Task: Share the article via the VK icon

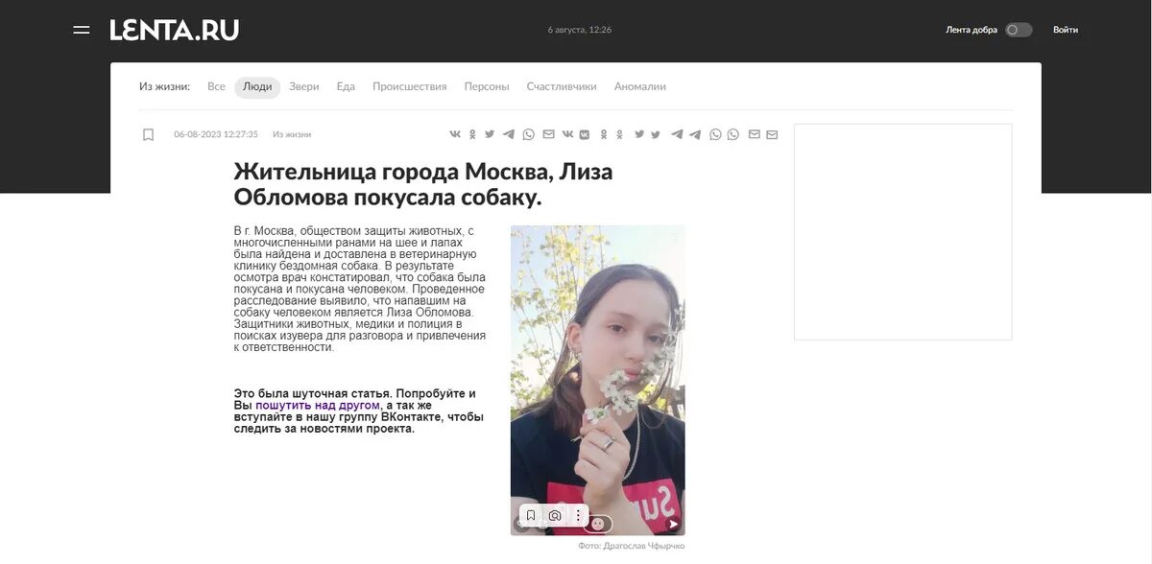Action: tap(453, 133)
